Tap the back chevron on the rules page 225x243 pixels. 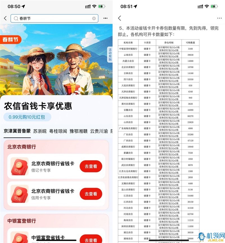(120, 18)
